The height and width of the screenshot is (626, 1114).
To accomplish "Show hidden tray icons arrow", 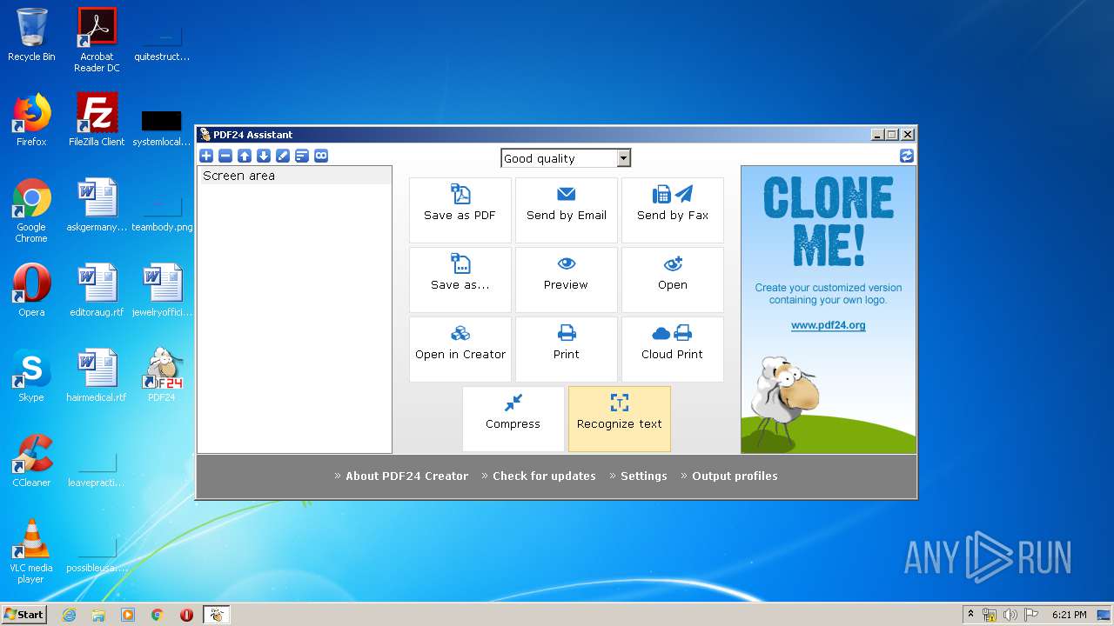I will pos(970,614).
